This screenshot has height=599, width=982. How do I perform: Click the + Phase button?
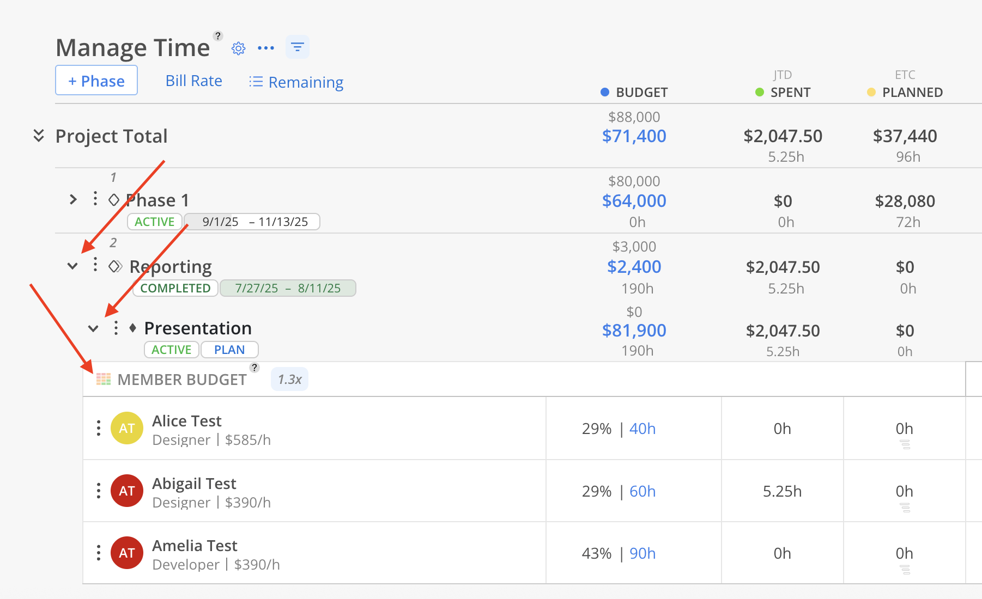point(96,81)
